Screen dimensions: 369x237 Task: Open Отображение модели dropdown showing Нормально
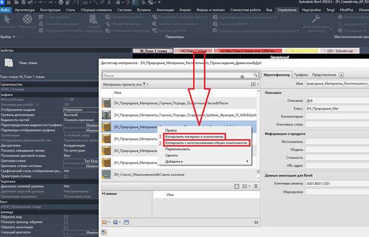coord(81,110)
